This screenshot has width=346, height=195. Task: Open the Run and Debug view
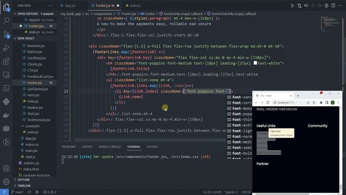(6, 48)
